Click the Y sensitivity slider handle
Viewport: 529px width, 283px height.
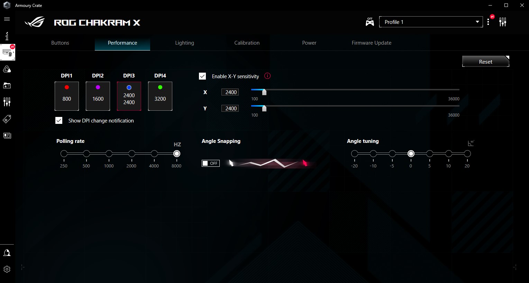pos(264,108)
